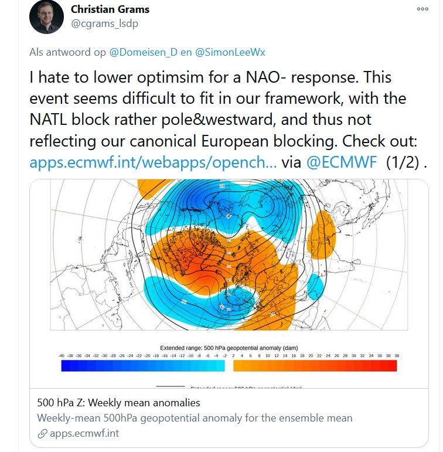Click the link icon beside apps.ecmwf.int
The height and width of the screenshot is (452, 443).
pos(42,433)
